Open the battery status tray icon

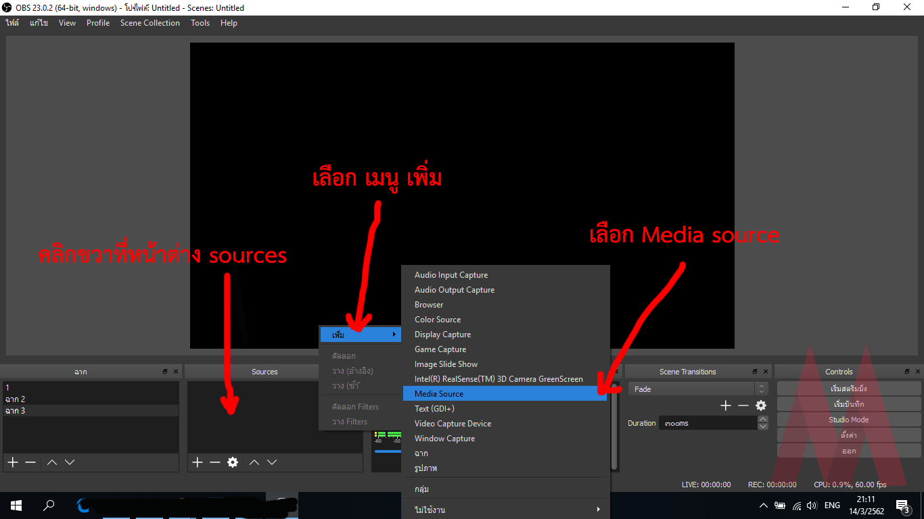pos(780,505)
